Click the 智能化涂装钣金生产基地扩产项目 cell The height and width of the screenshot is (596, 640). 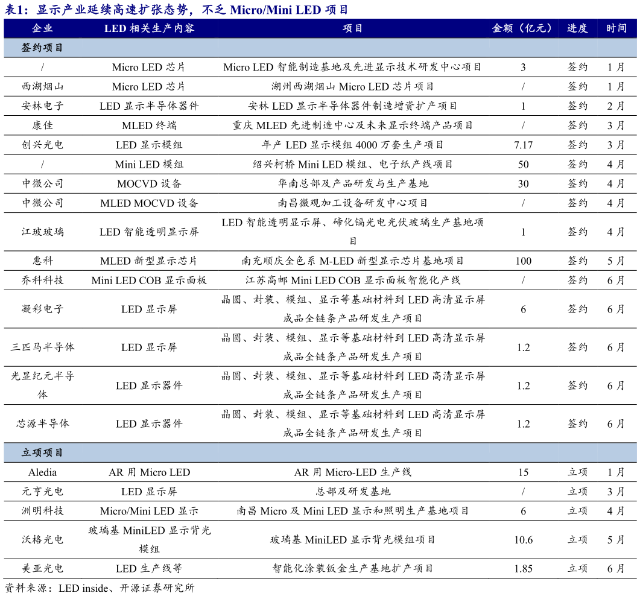pyautogui.click(x=352, y=569)
